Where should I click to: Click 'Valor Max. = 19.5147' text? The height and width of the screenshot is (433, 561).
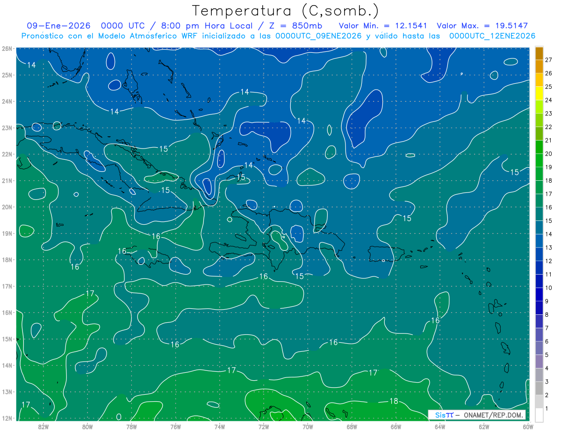click(x=482, y=26)
